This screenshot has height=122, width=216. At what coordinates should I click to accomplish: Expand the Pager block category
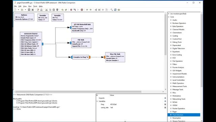(x=171, y=111)
